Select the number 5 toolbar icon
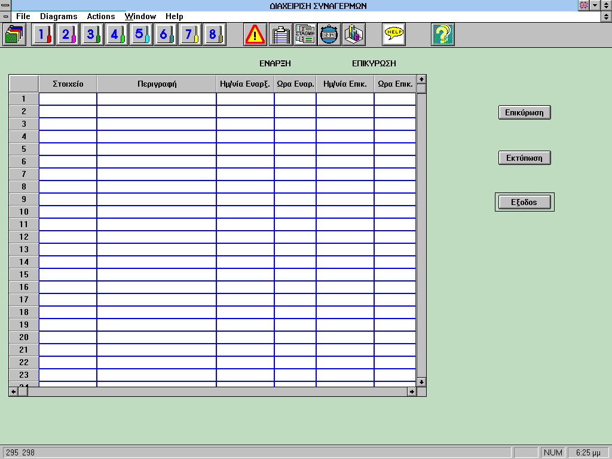 click(142, 35)
